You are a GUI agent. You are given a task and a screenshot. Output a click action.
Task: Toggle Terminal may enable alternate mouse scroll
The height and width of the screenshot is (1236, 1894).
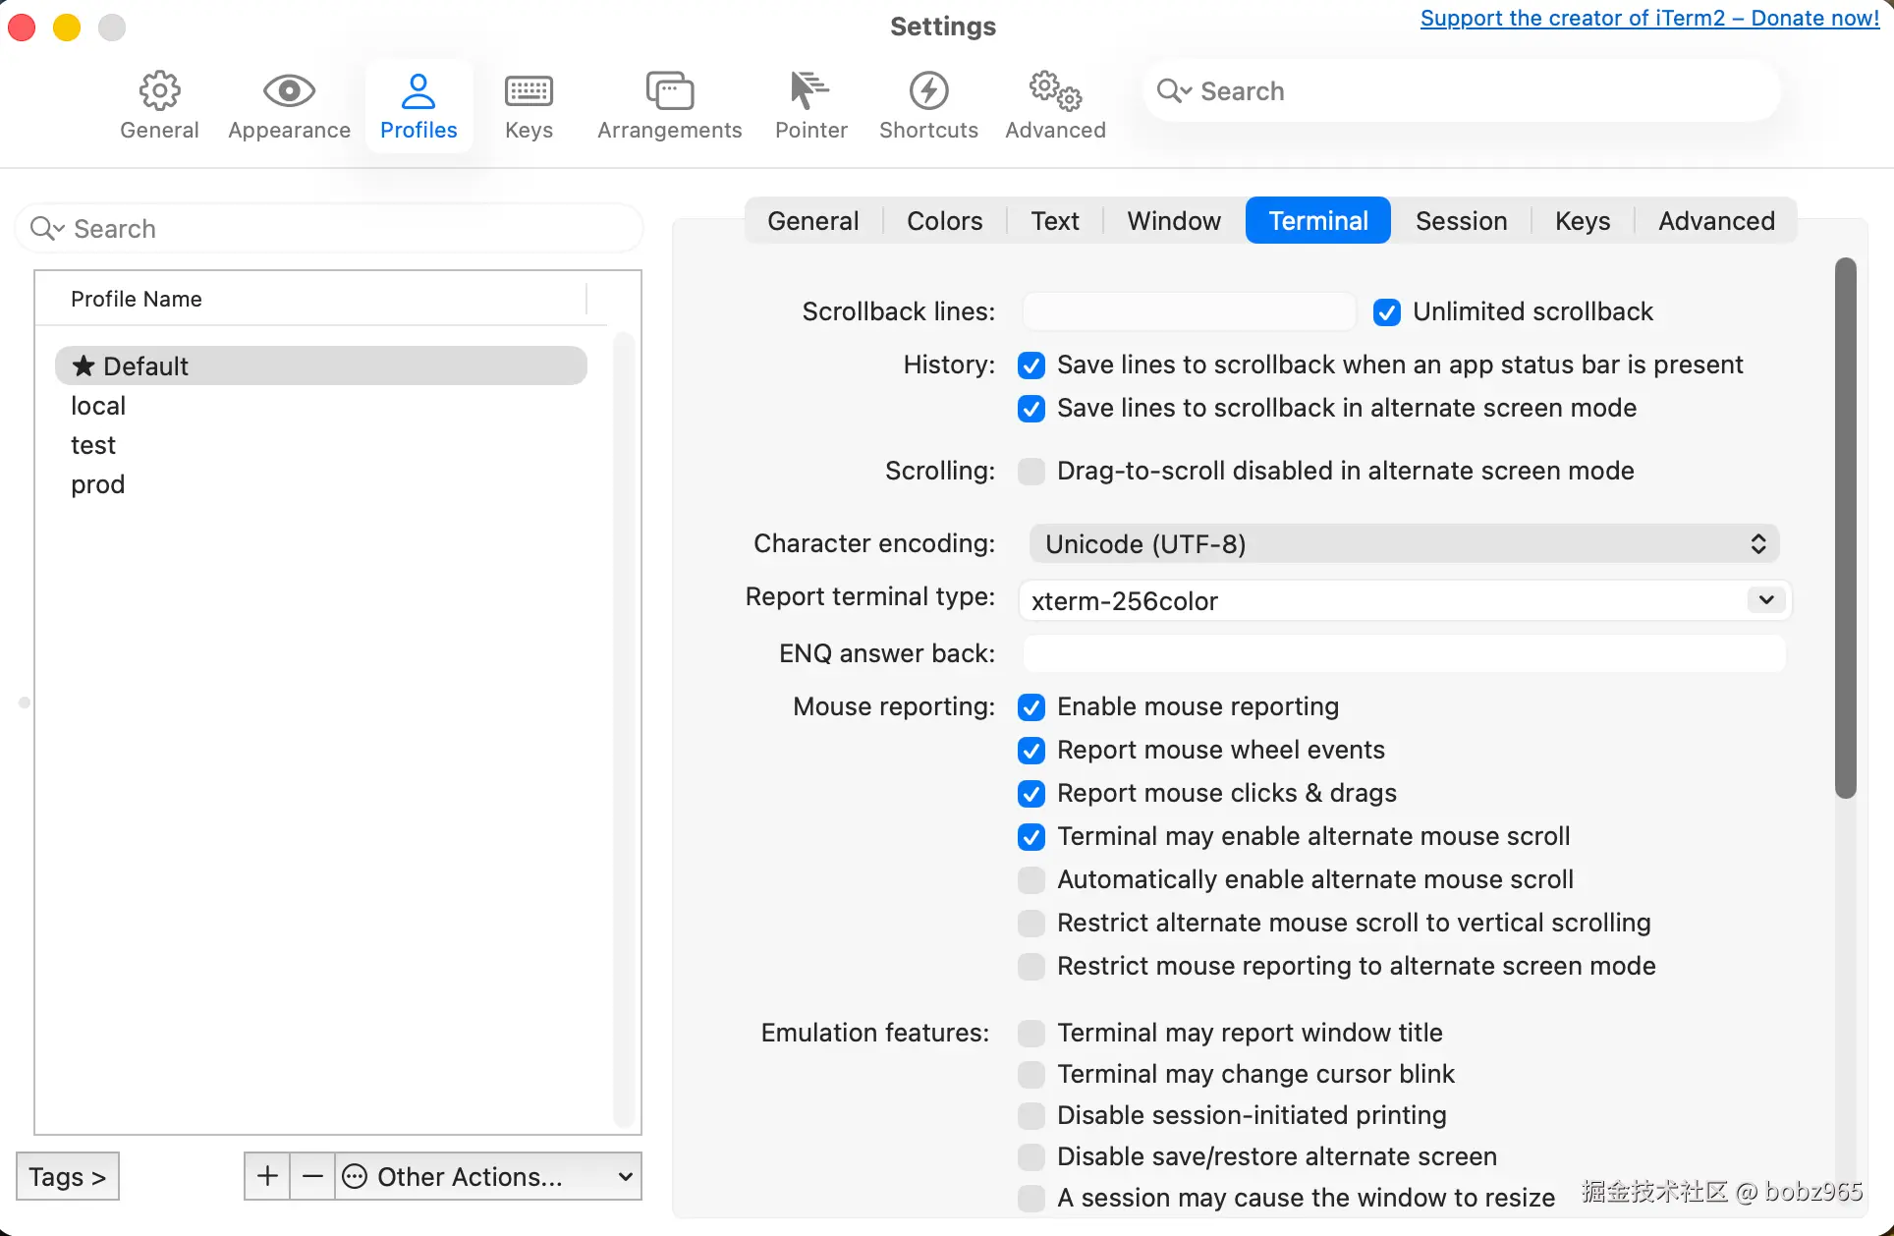coord(1031,837)
